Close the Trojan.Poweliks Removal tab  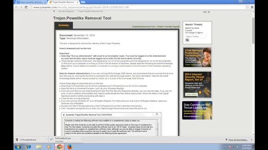pos(77,2)
